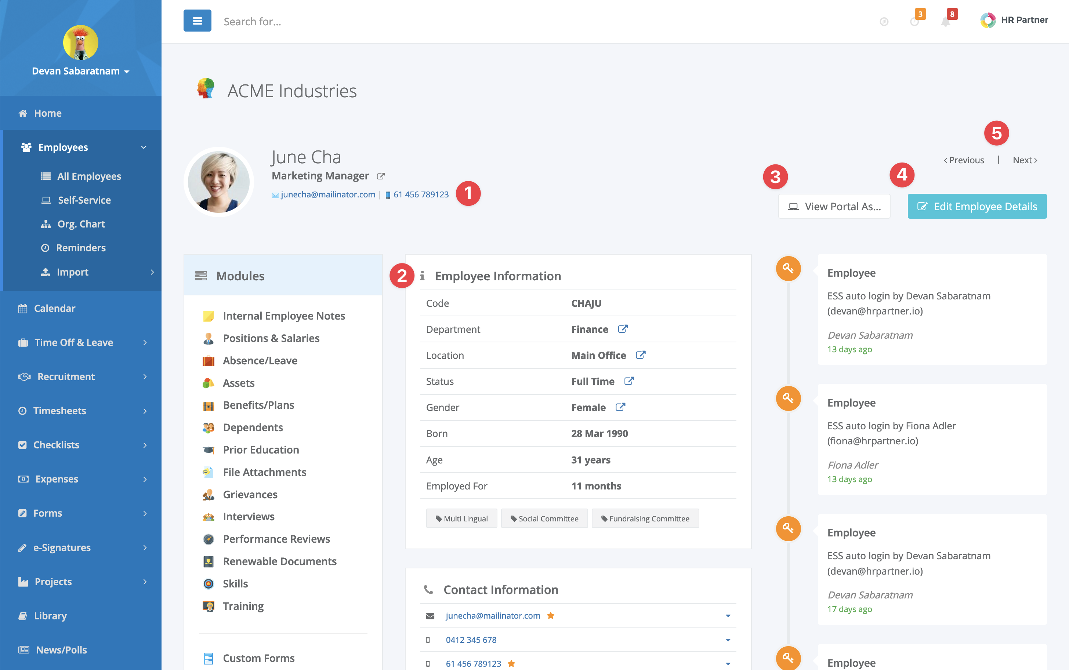The width and height of the screenshot is (1069, 670).
Task: Open the notification bell icon
Action: point(945,22)
